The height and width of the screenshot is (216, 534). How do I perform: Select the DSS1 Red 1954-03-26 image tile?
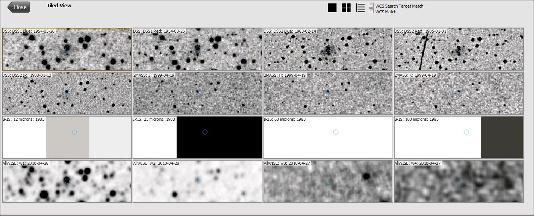click(x=197, y=49)
